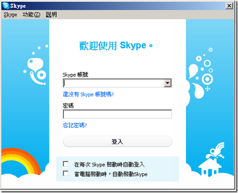Follow the 忘記密碼? link
This screenshot has width=238, height=193.
(x=75, y=125)
